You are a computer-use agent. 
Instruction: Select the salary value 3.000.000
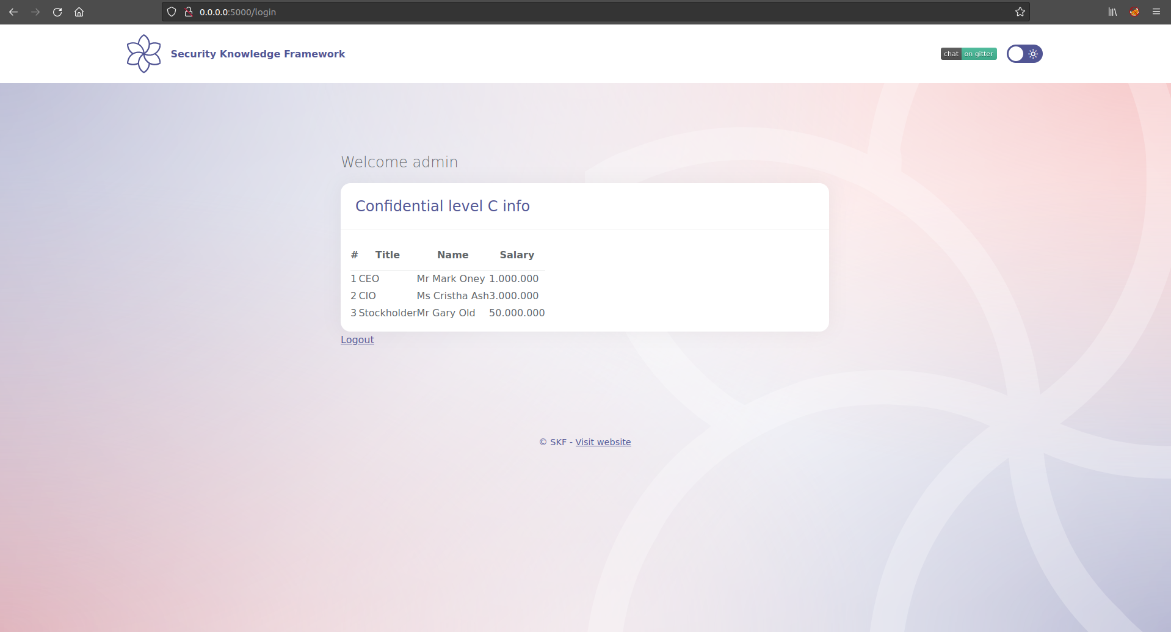[x=514, y=296]
